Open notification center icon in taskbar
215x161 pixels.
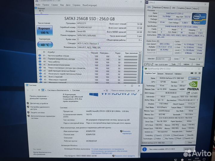coord(204,160)
